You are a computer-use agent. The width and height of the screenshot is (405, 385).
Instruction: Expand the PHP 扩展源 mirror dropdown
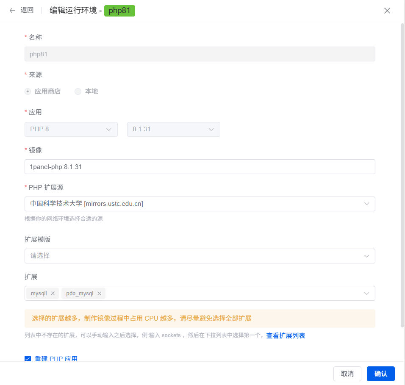pos(200,204)
